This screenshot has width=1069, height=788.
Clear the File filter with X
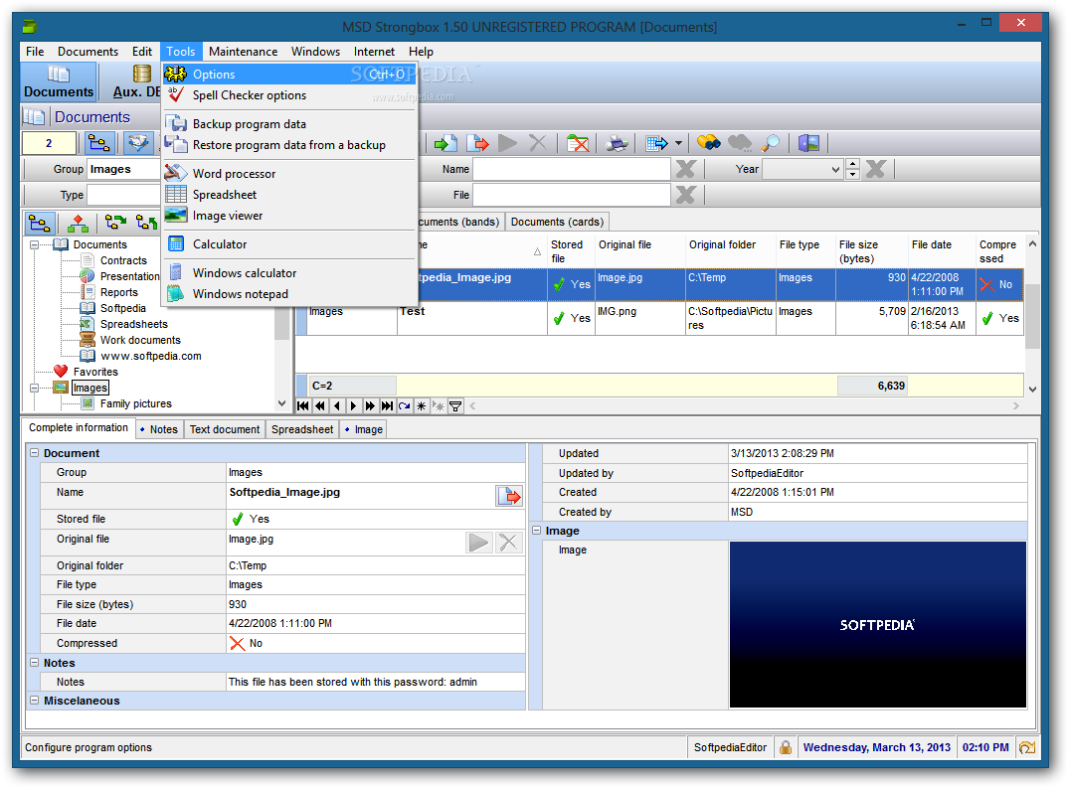(686, 195)
